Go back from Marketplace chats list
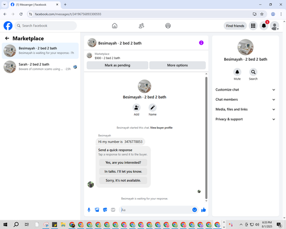This screenshot has height=229, width=286. click(x=7, y=38)
